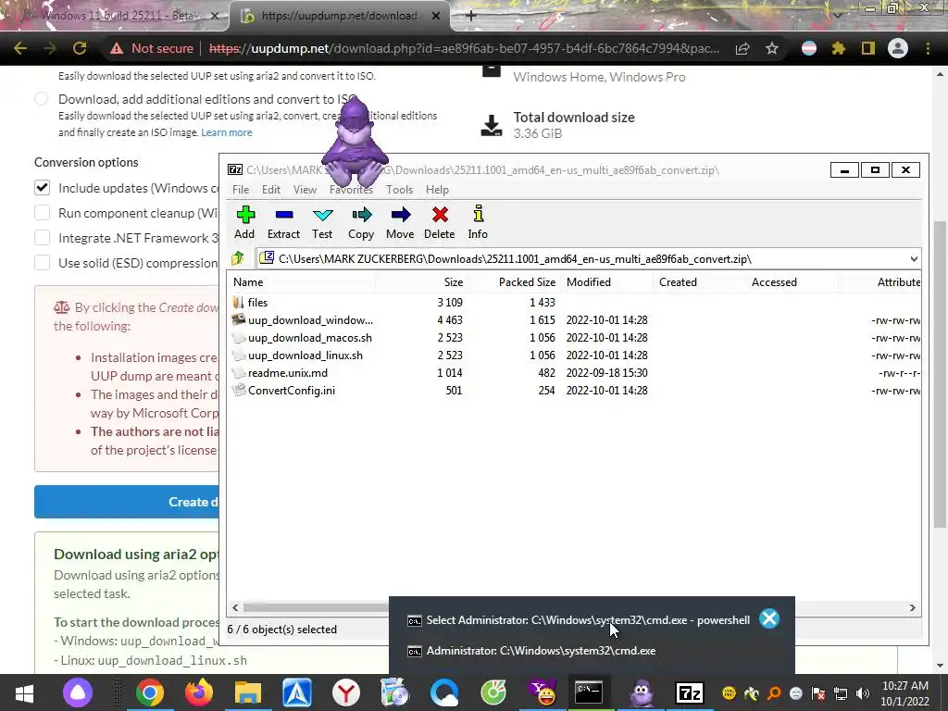Open the File menu in 7-Zip
This screenshot has width=948, height=711.
tap(241, 190)
